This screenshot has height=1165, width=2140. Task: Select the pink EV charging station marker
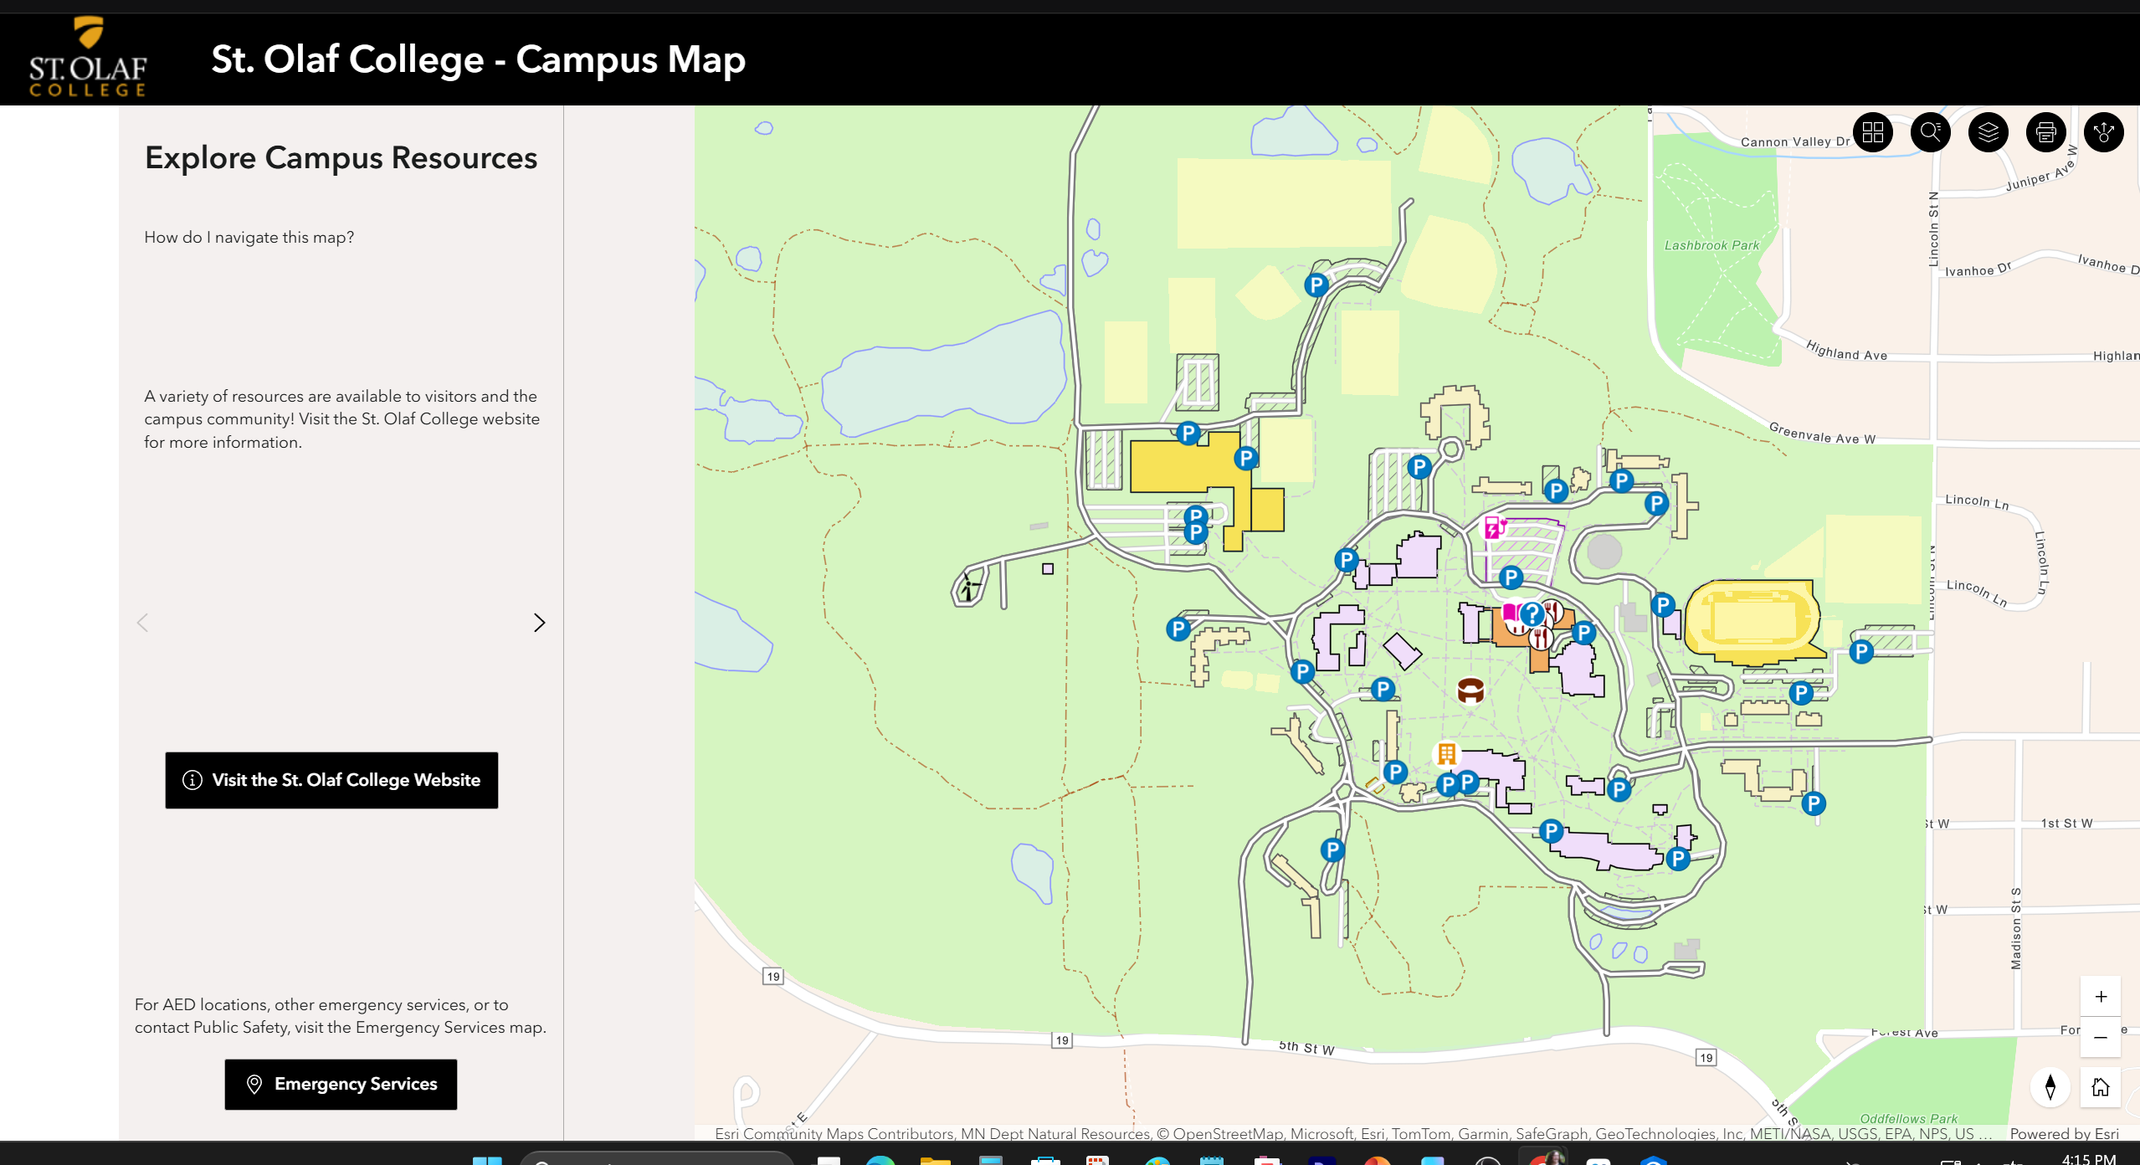pos(1494,527)
